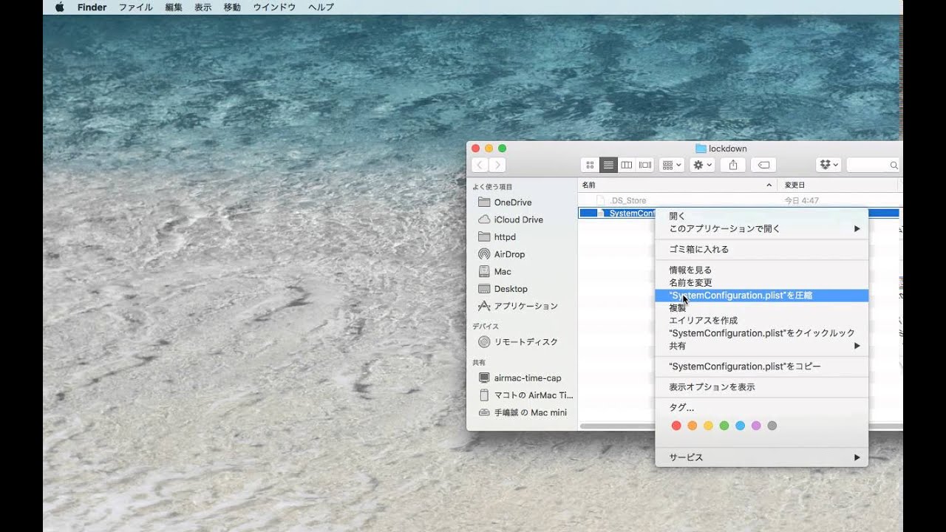Open the 移動 menu
This screenshot has height=532, width=946.
(232, 7)
